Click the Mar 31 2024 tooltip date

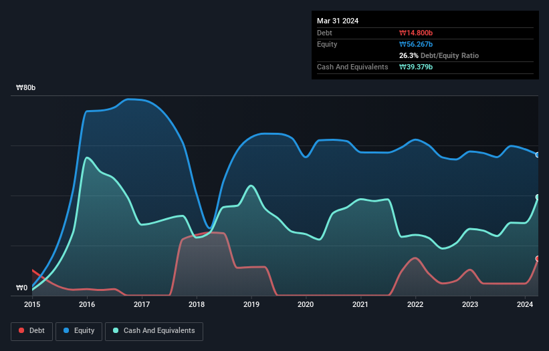(338, 21)
